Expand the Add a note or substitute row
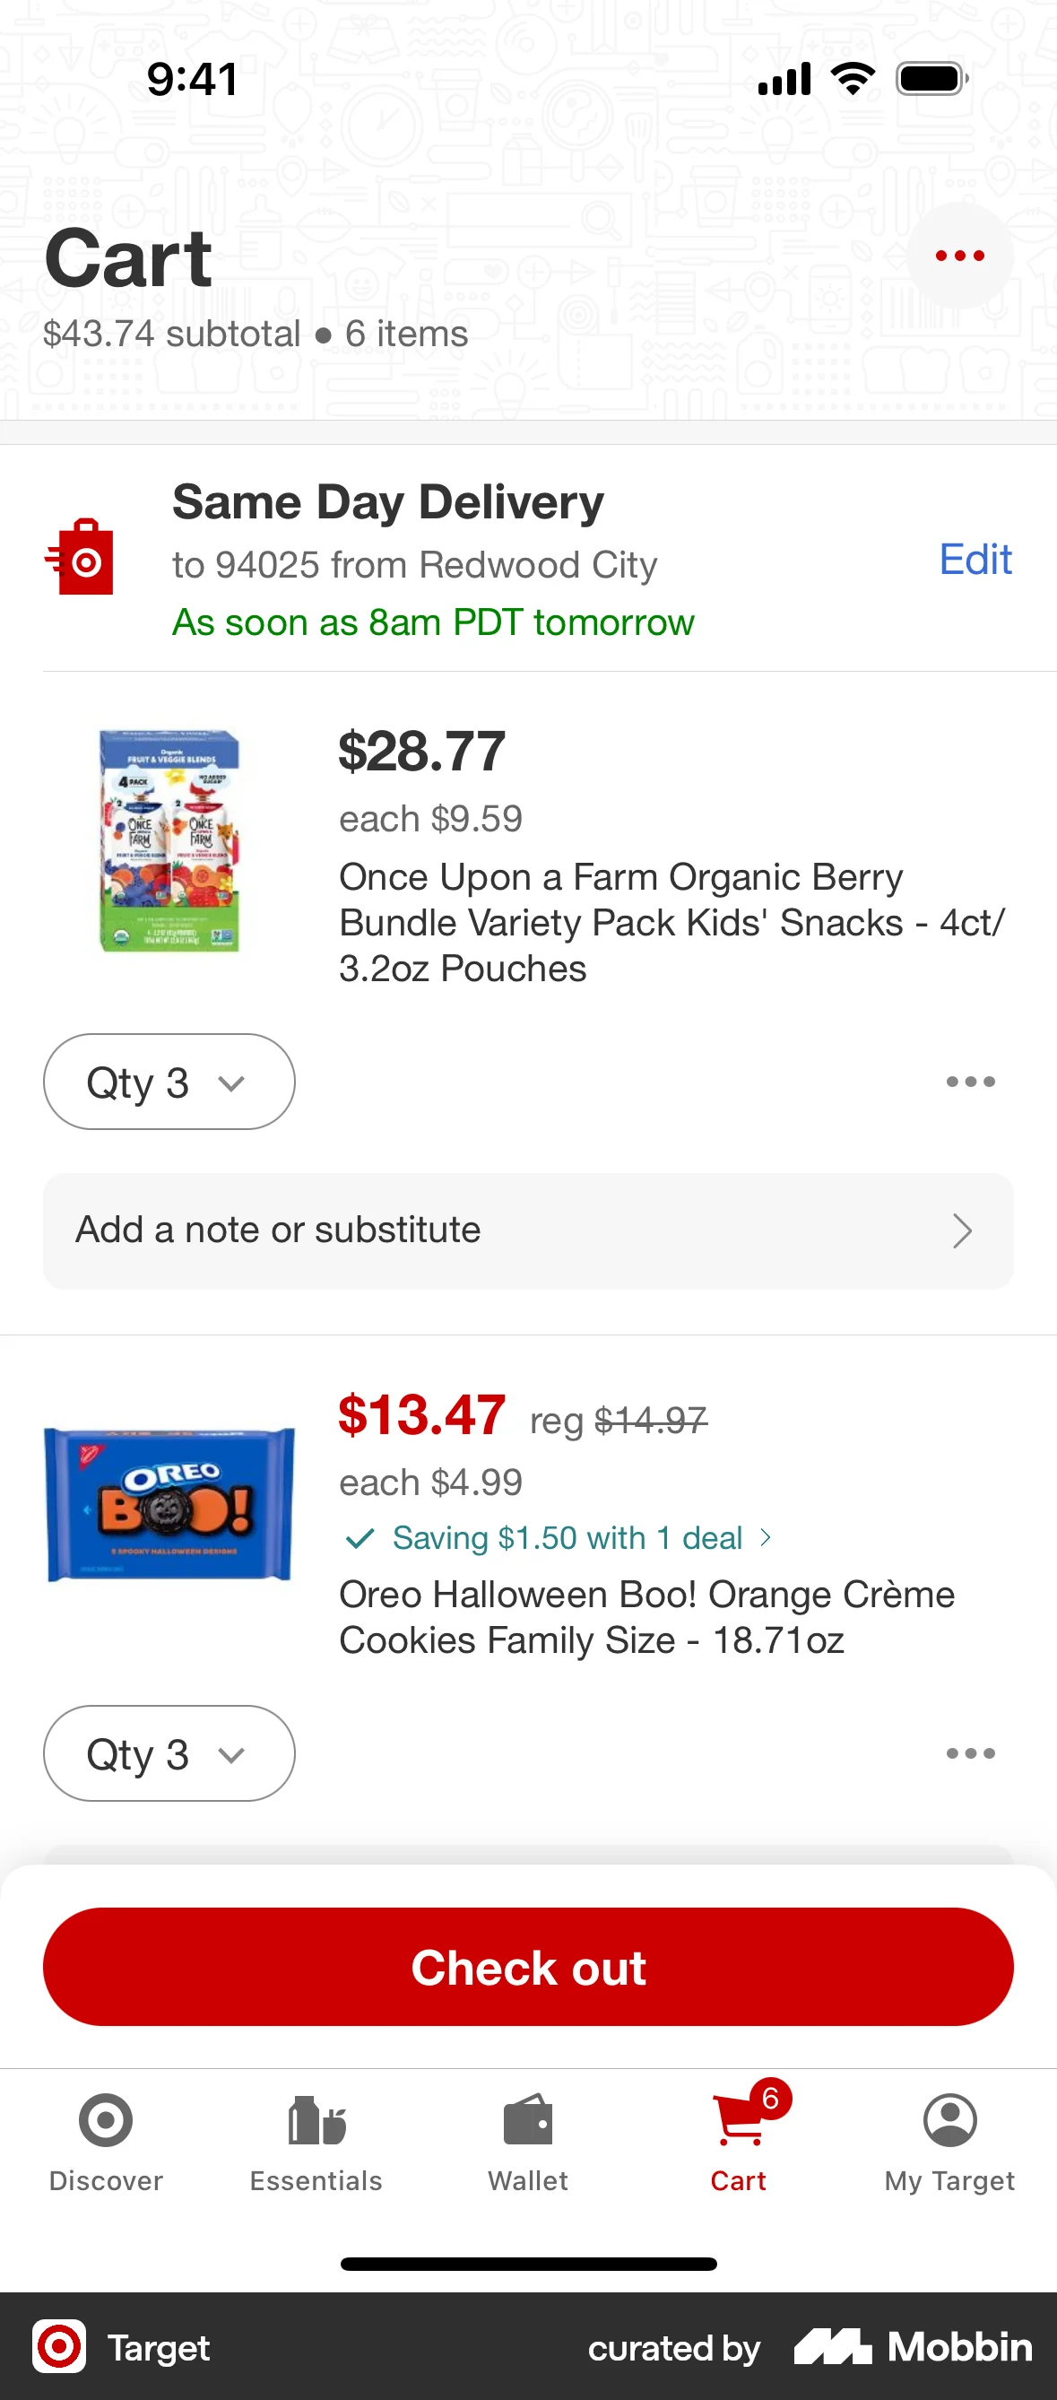 pos(527,1230)
